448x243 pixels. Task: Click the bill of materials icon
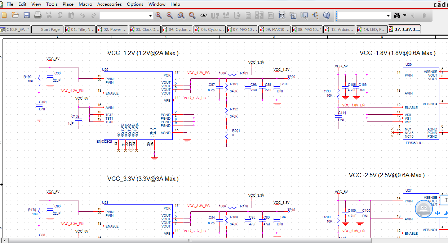pos(271,15)
